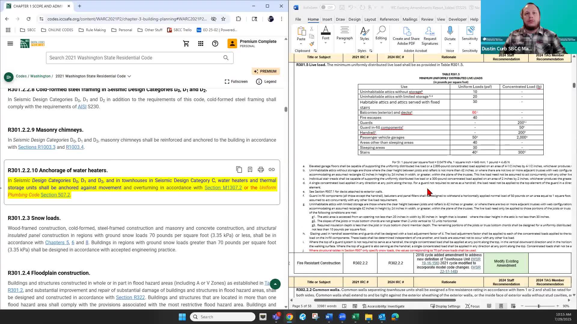This screenshot has height=324, width=577.
Task: Select Format Painter brush in Clipboard group
Action: [x=312, y=44]
